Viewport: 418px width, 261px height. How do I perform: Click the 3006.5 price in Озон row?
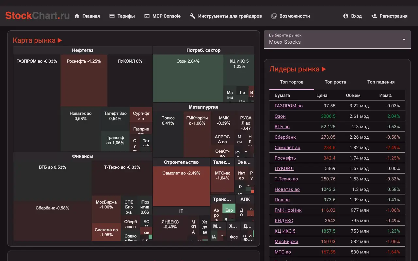328,116
